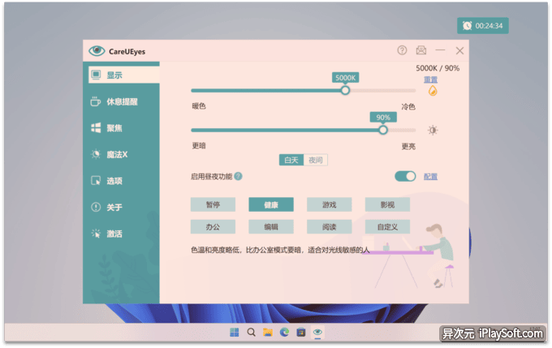Select the 白天 daytime segment
The width and height of the screenshot is (552, 348).
[x=291, y=160]
